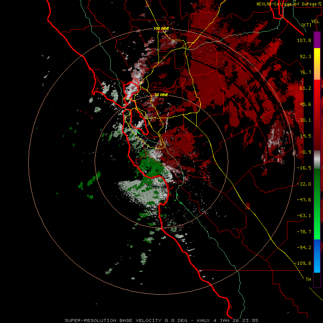The width and height of the screenshot is (323, 323).
Task: Click the -94.2 velocity scale value
Action: [x=304, y=248]
